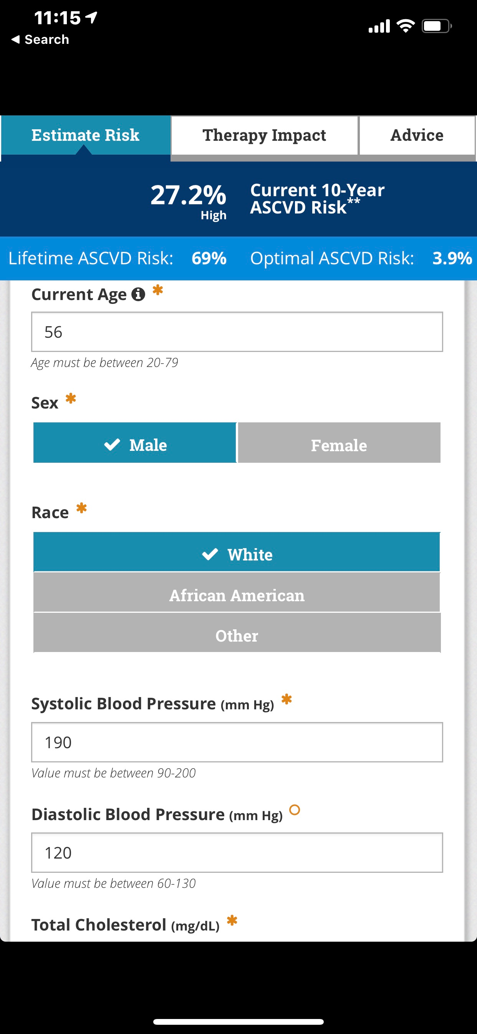Deselect the White race option
The image size is (477, 1034).
[237, 554]
